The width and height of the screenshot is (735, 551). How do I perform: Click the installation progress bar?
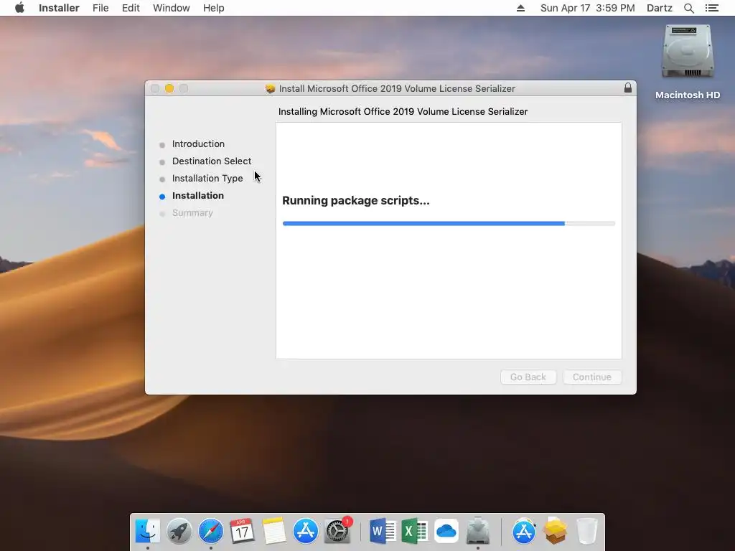coord(449,224)
